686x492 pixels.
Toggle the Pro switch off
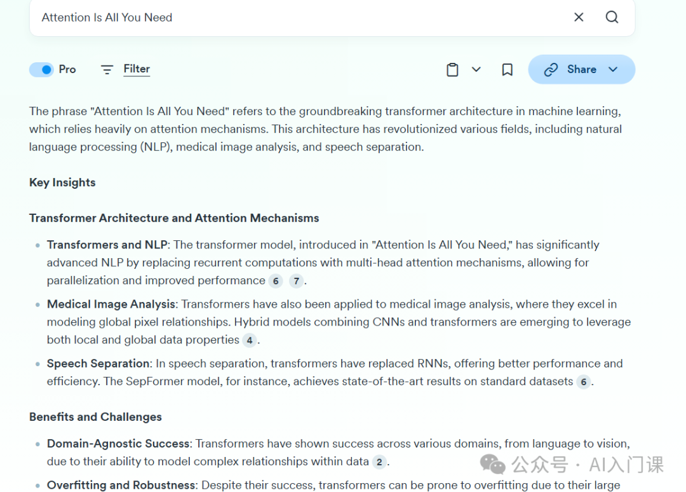(x=41, y=69)
